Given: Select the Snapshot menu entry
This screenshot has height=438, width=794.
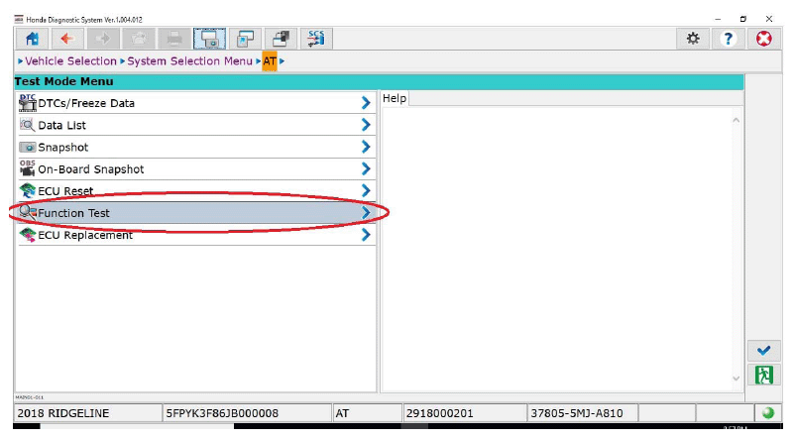Looking at the screenshot, I should (x=196, y=147).
